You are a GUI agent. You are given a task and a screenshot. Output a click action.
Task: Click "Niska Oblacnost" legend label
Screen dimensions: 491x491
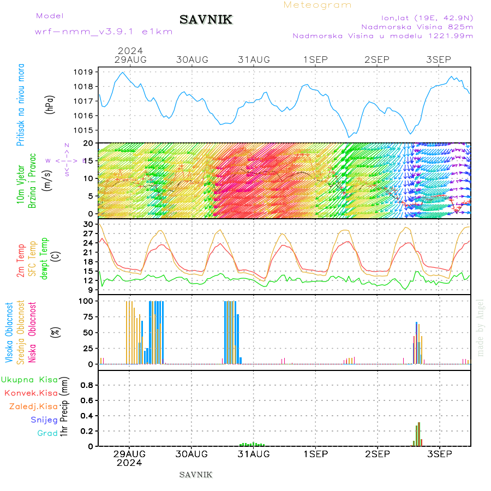tap(32, 333)
